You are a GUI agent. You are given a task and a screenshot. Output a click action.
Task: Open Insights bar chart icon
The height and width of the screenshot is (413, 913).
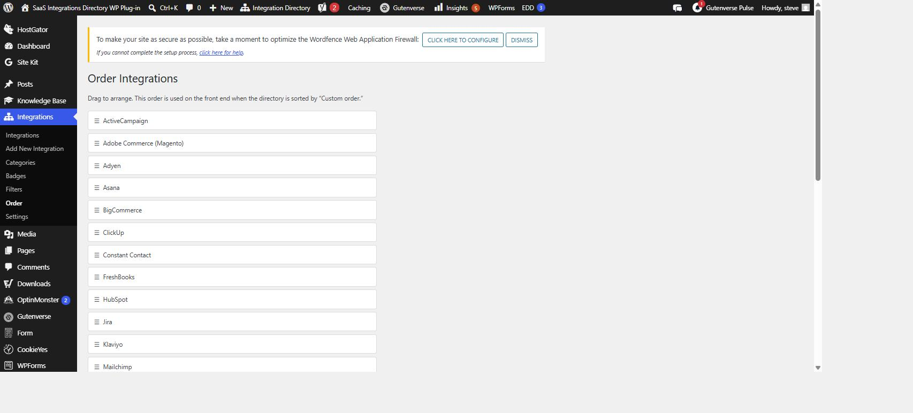point(438,7)
